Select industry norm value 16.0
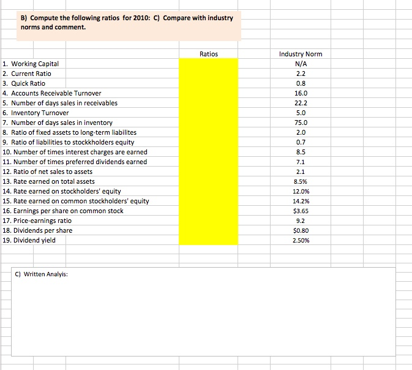Viewport: 412px width, 370px height. click(x=301, y=93)
